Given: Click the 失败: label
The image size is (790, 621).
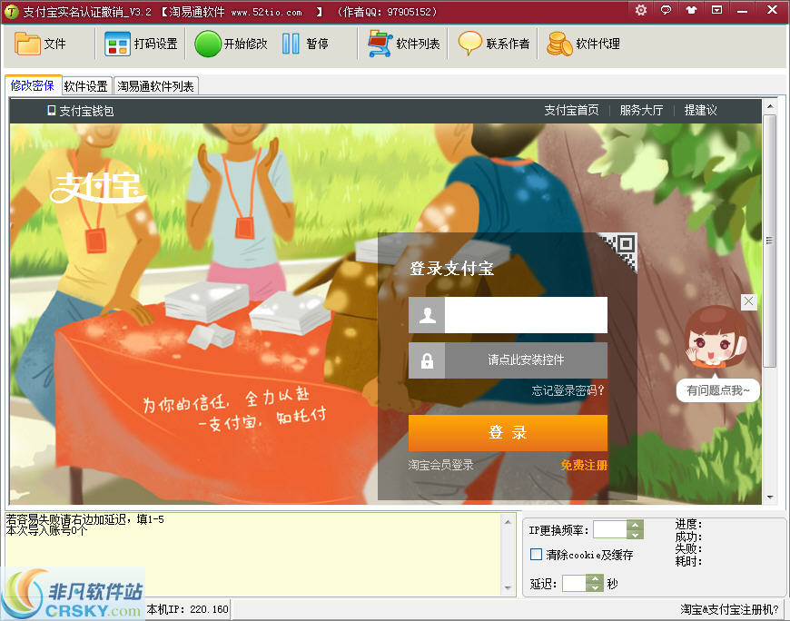Looking at the screenshot, I should click(x=688, y=549).
